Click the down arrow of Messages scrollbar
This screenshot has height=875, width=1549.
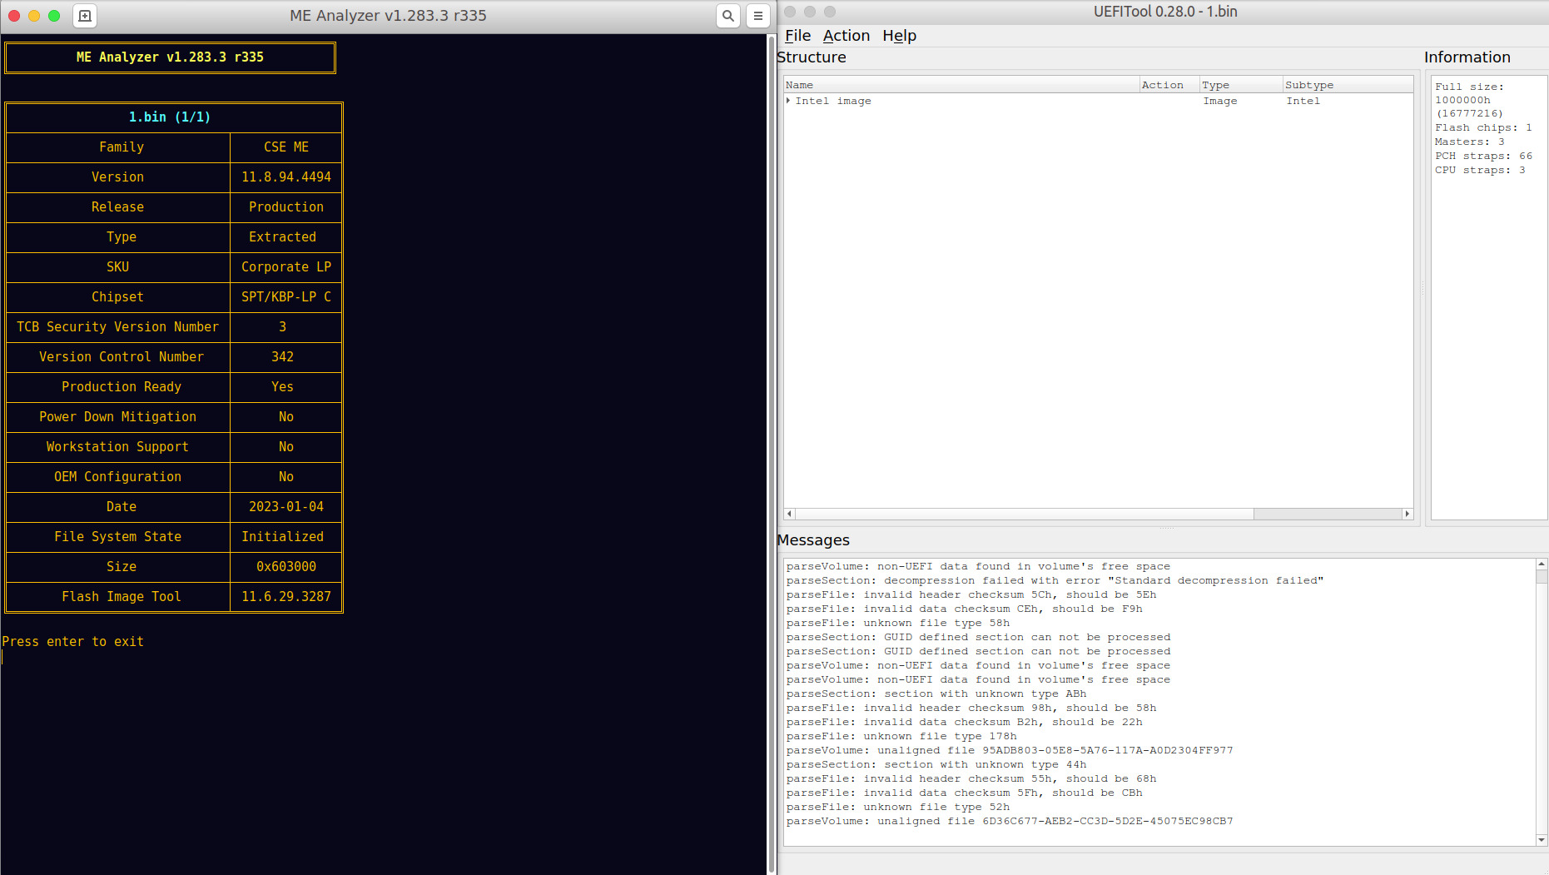pos(1542,840)
